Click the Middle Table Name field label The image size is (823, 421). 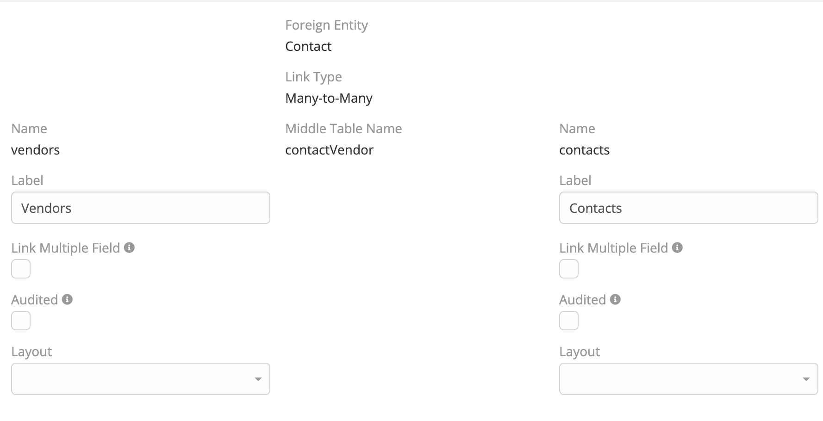pos(343,129)
